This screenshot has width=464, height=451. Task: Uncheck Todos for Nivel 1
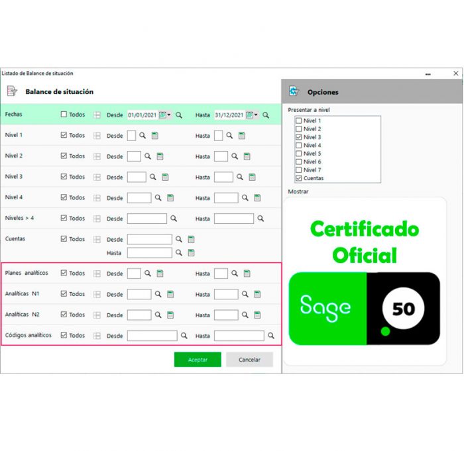click(x=64, y=135)
